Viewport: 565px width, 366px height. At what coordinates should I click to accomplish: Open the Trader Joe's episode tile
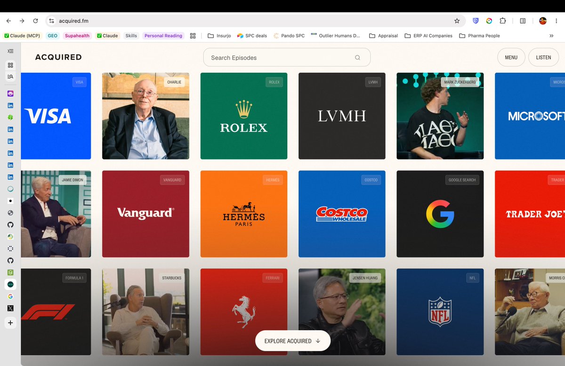tap(530, 214)
